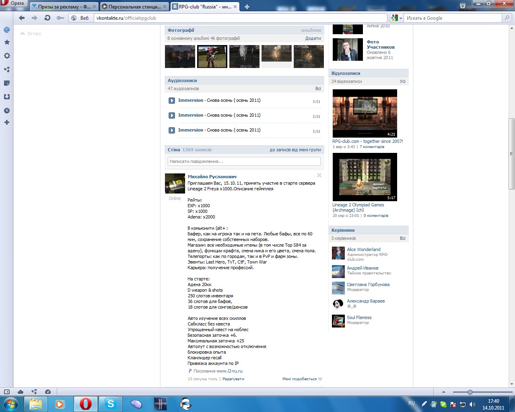The height and width of the screenshot is (412, 515).
Task: Click the Opera Link cloud icon
Action: pos(21,392)
